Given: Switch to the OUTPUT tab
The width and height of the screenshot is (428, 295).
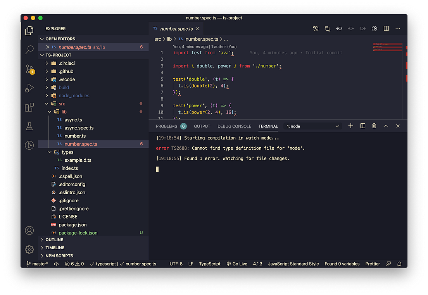Looking at the screenshot, I should [x=202, y=126].
